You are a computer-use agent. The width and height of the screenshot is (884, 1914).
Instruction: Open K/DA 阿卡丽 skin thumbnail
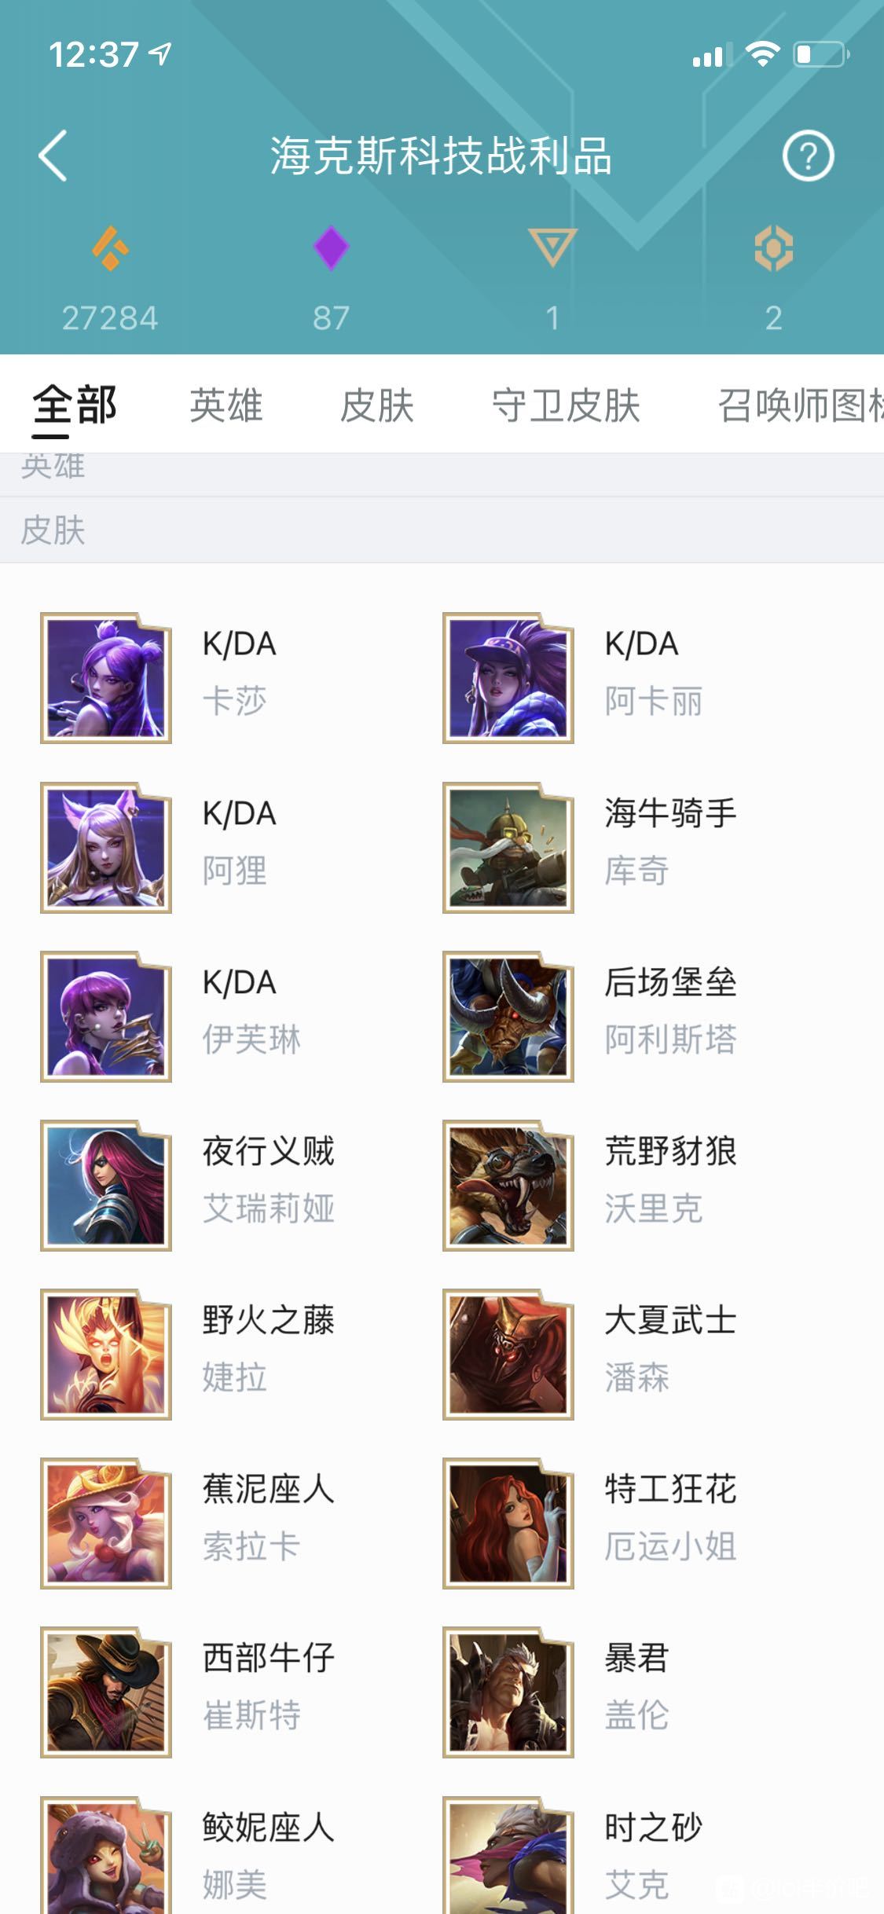[508, 678]
